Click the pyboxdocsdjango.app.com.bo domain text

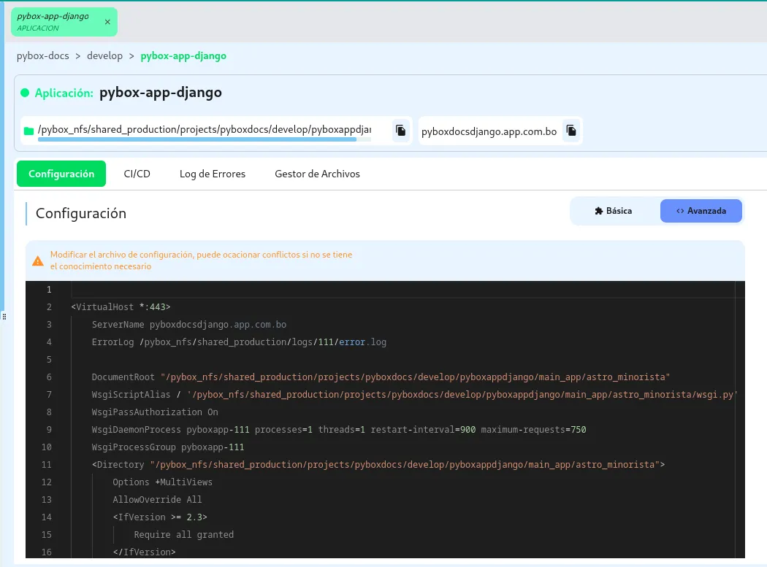(489, 131)
